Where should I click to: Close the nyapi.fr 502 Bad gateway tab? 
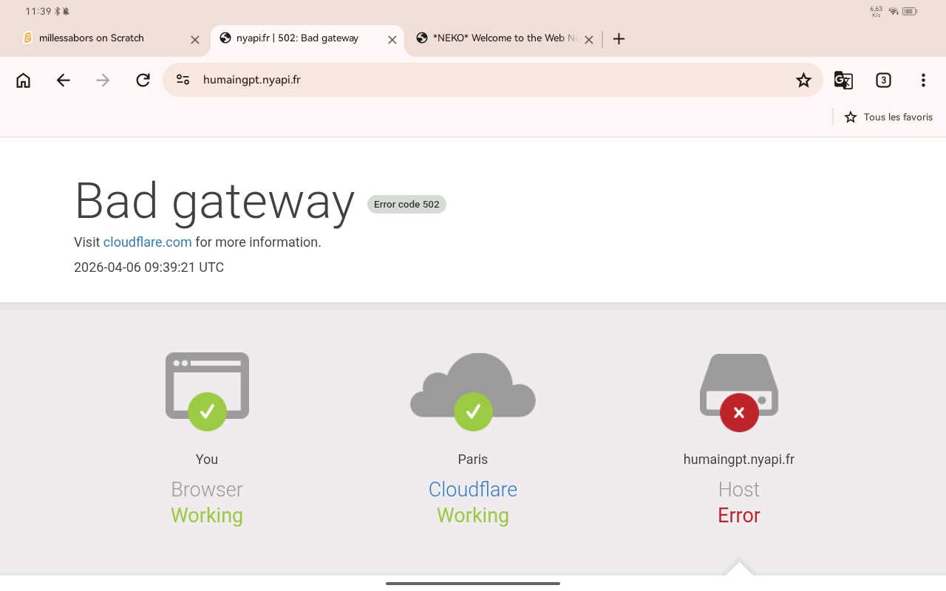point(392,40)
